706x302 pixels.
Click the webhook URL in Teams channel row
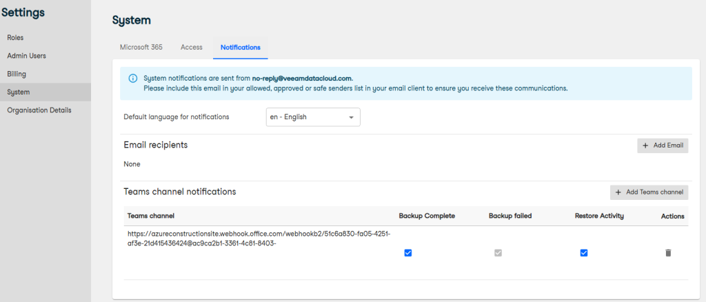[259, 239]
